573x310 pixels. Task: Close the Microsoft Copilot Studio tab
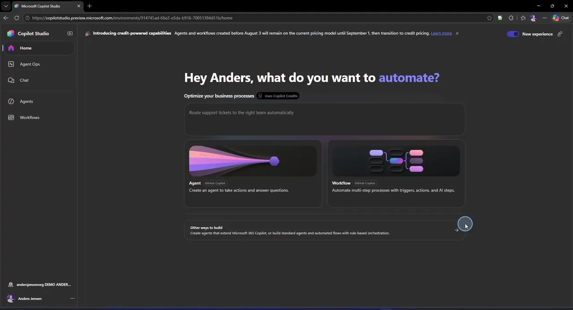(78, 6)
